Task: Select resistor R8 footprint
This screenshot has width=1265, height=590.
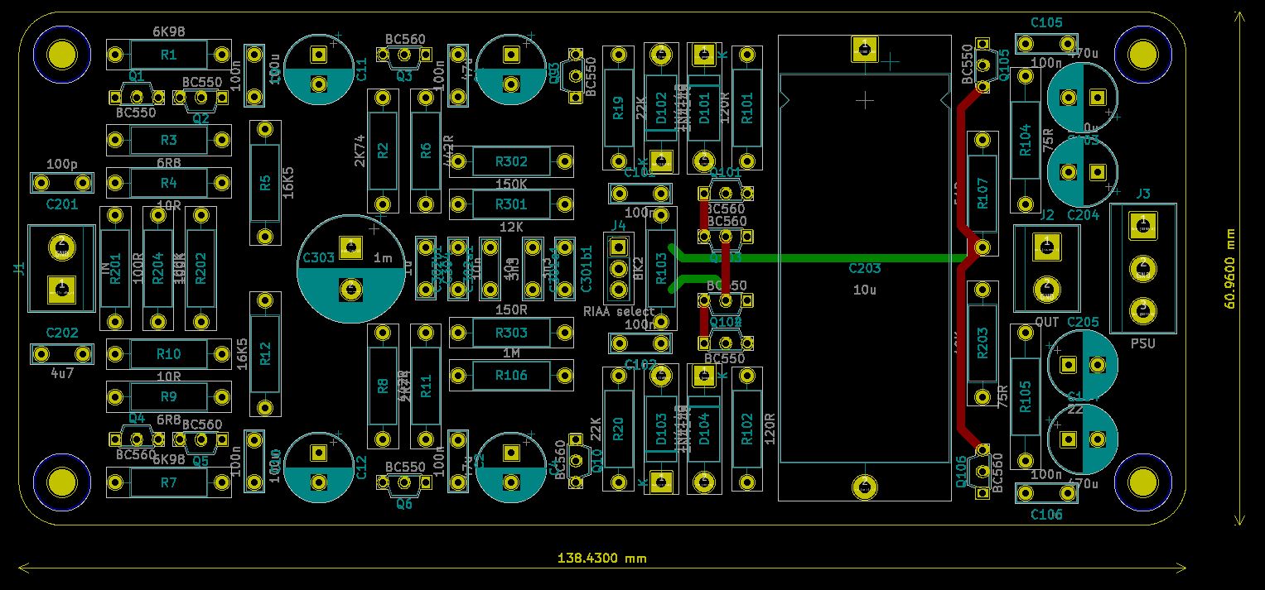Action: pos(383,386)
